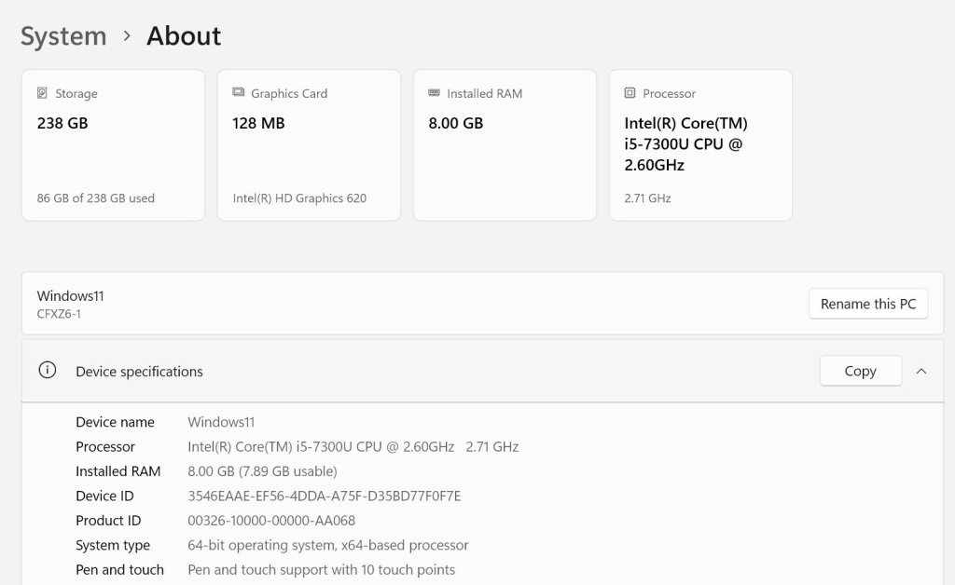
Task: Copy the device specifications
Action: pyautogui.click(x=860, y=371)
